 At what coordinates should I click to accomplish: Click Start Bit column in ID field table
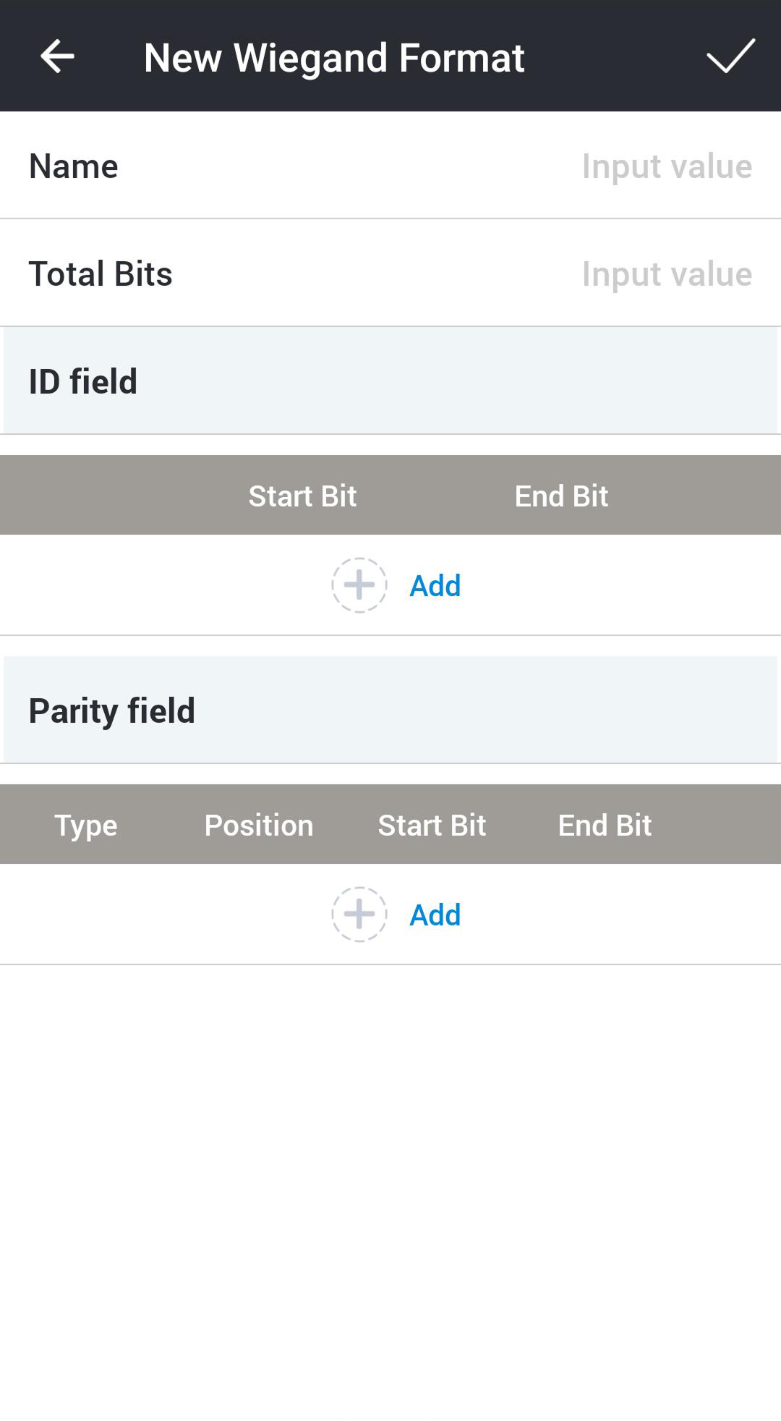302,496
